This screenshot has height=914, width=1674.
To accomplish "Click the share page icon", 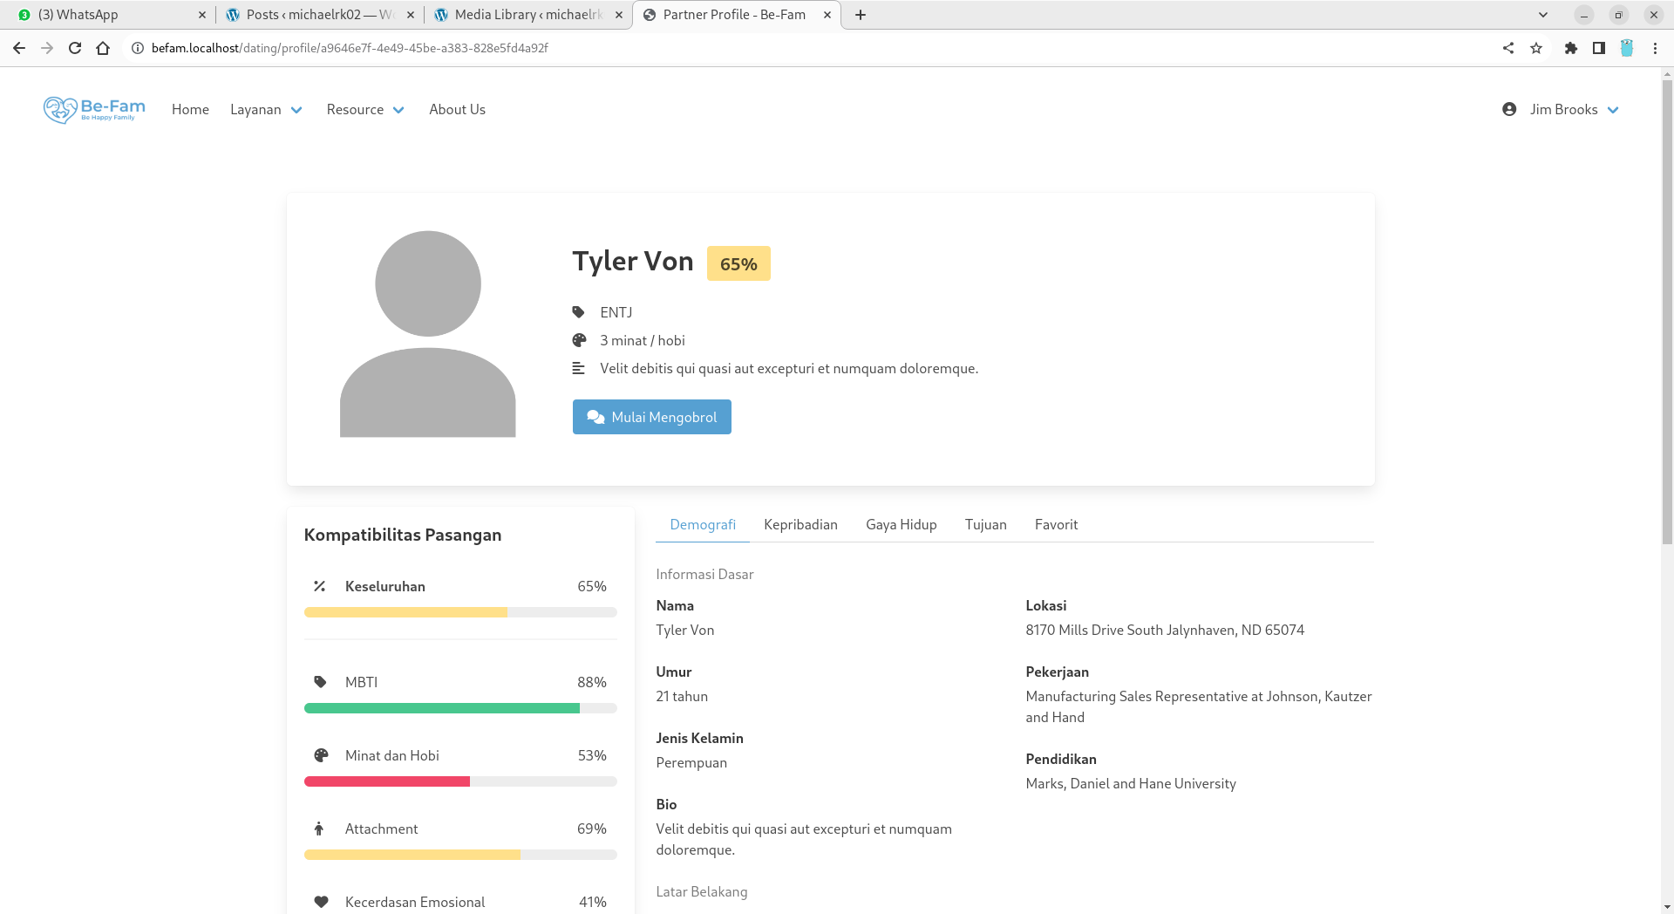I will point(1508,48).
